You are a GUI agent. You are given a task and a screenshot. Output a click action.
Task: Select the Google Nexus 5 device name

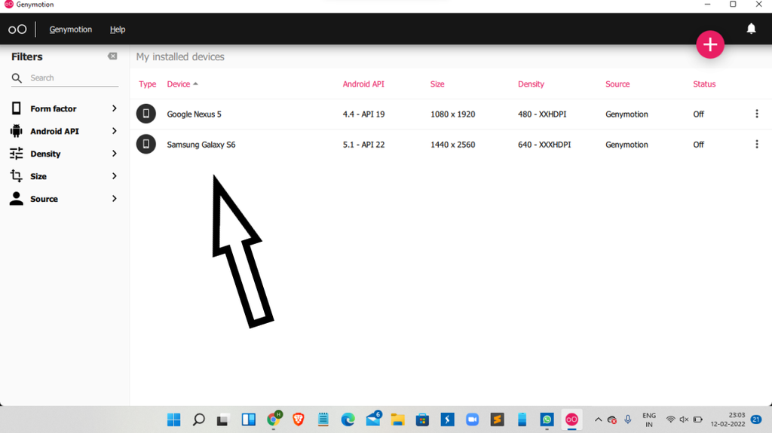coord(194,114)
